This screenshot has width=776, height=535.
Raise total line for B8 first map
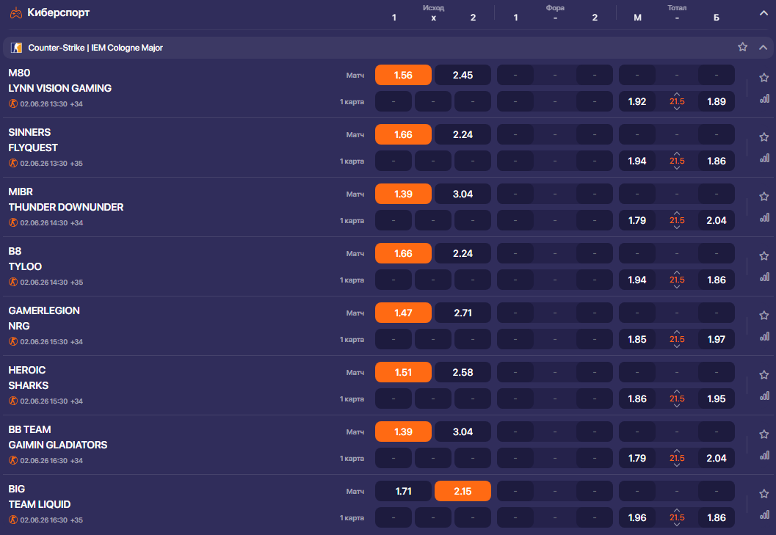[677, 272]
